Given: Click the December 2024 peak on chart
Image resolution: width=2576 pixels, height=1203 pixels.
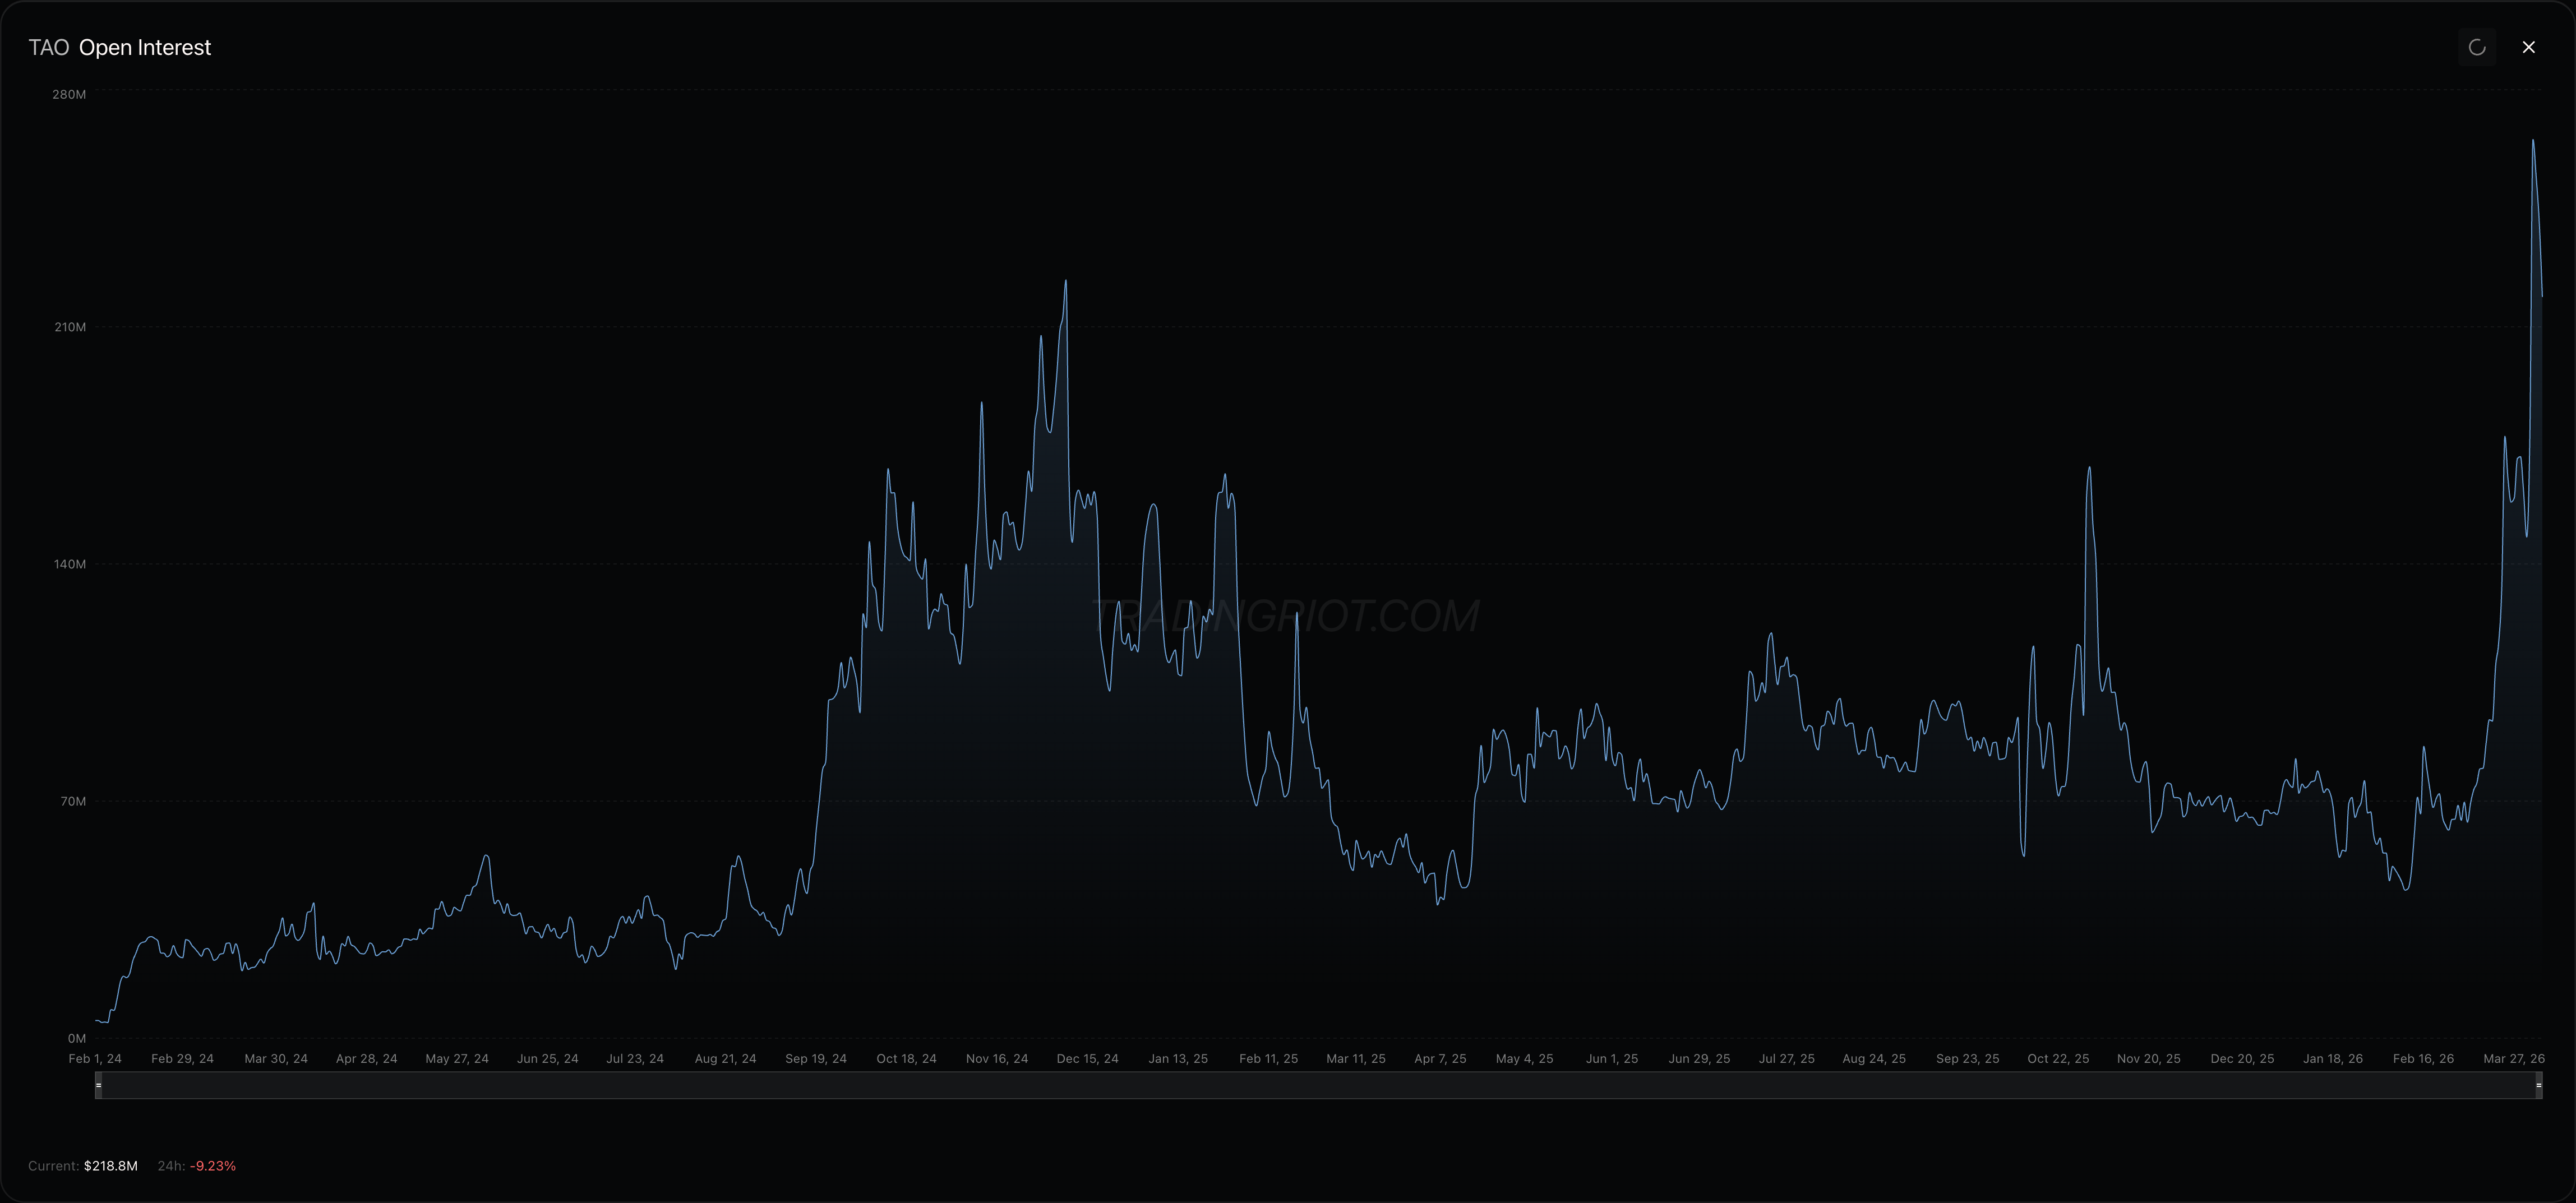Looking at the screenshot, I should pos(1065,283).
